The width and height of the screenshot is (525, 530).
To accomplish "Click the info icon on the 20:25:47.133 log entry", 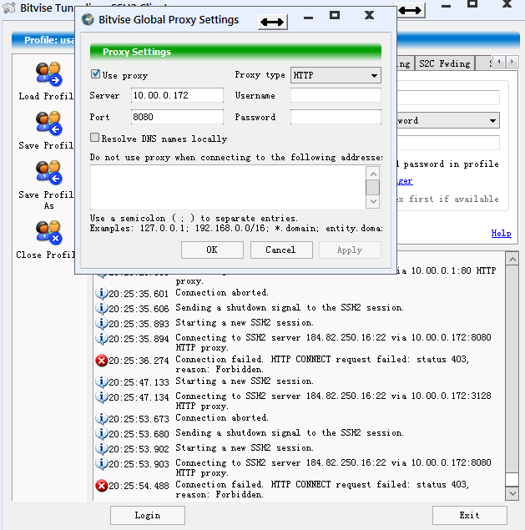I will coord(102,382).
